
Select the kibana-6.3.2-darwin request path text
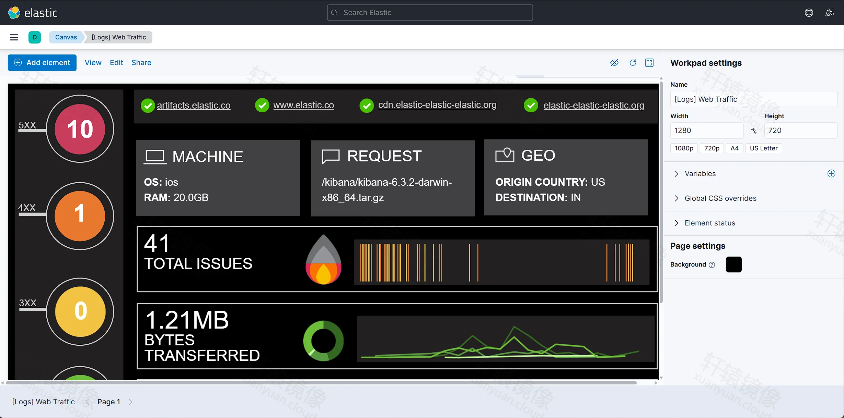[x=387, y=190]
